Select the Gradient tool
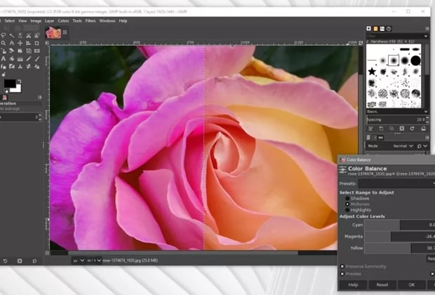 20,59
